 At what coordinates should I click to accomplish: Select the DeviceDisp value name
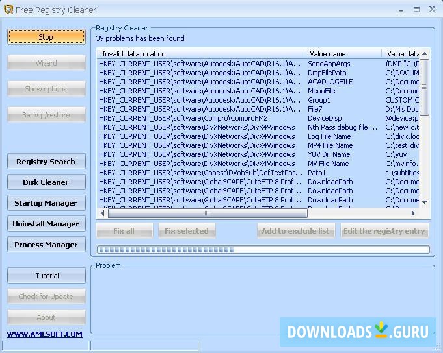tap(325, 118)
